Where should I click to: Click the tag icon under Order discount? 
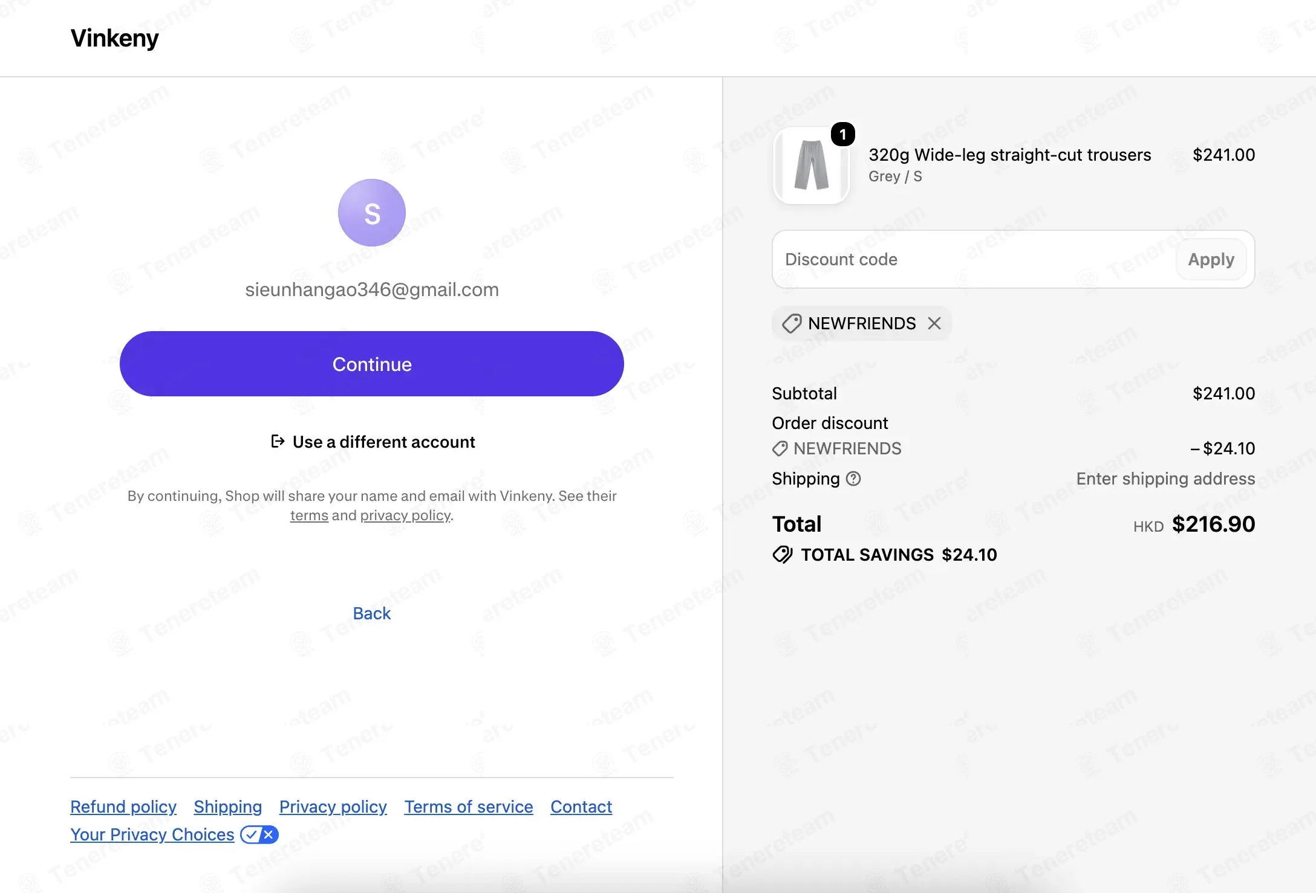[780, 448]
